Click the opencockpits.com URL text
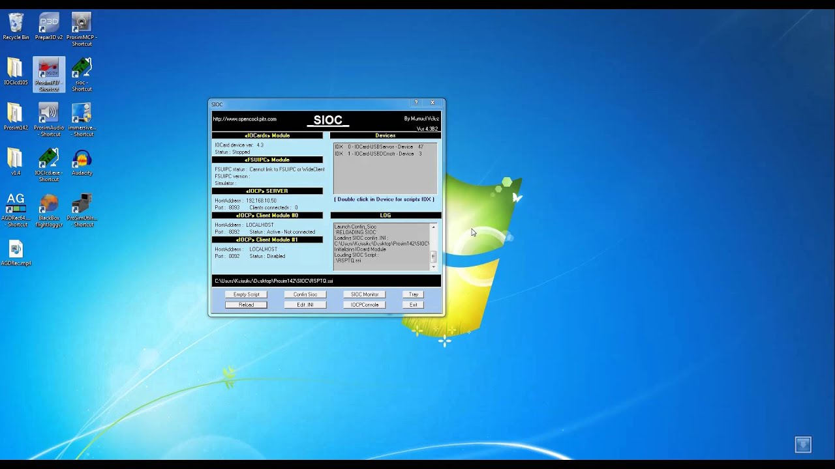This screenshot has height=469, width=835. 245,119
